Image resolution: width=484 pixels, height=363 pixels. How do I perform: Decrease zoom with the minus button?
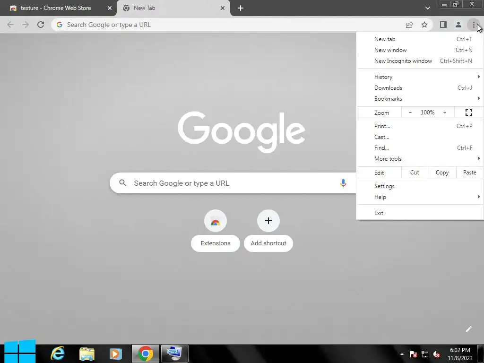tap(410, 112)
